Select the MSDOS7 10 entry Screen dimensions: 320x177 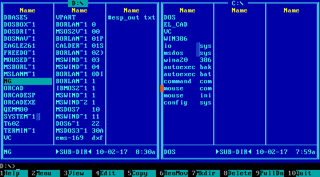(78, 110)
